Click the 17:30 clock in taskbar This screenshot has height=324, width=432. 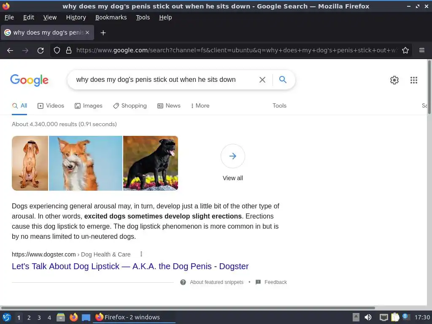point(422,317)
